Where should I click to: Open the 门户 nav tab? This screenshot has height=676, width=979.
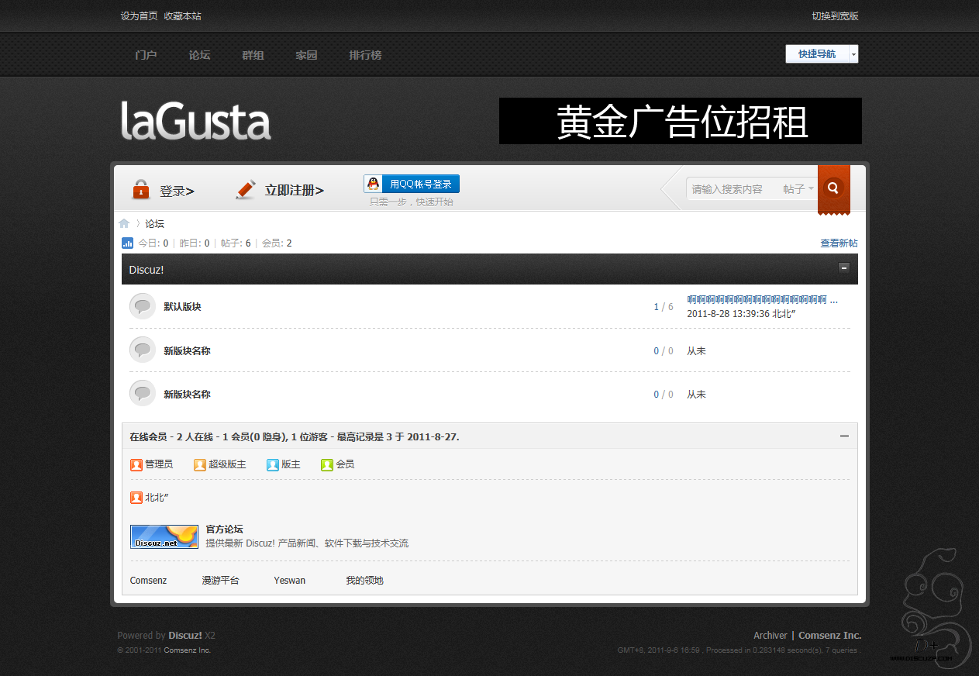tap(146, 55)
